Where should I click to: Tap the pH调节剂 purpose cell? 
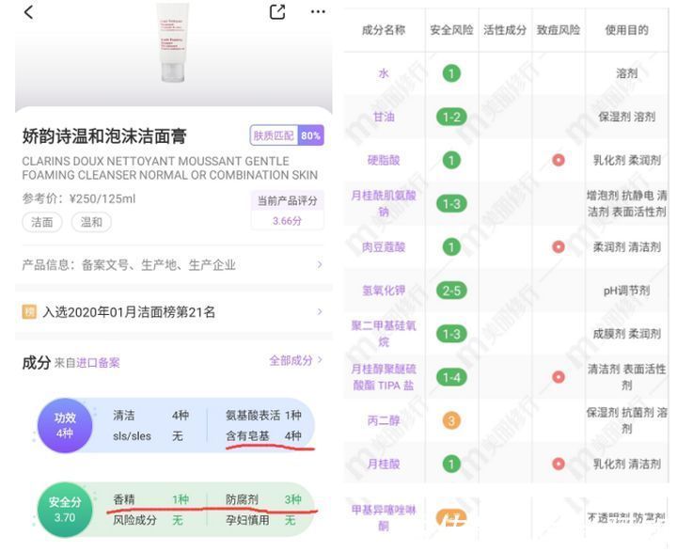pos(626,291)
